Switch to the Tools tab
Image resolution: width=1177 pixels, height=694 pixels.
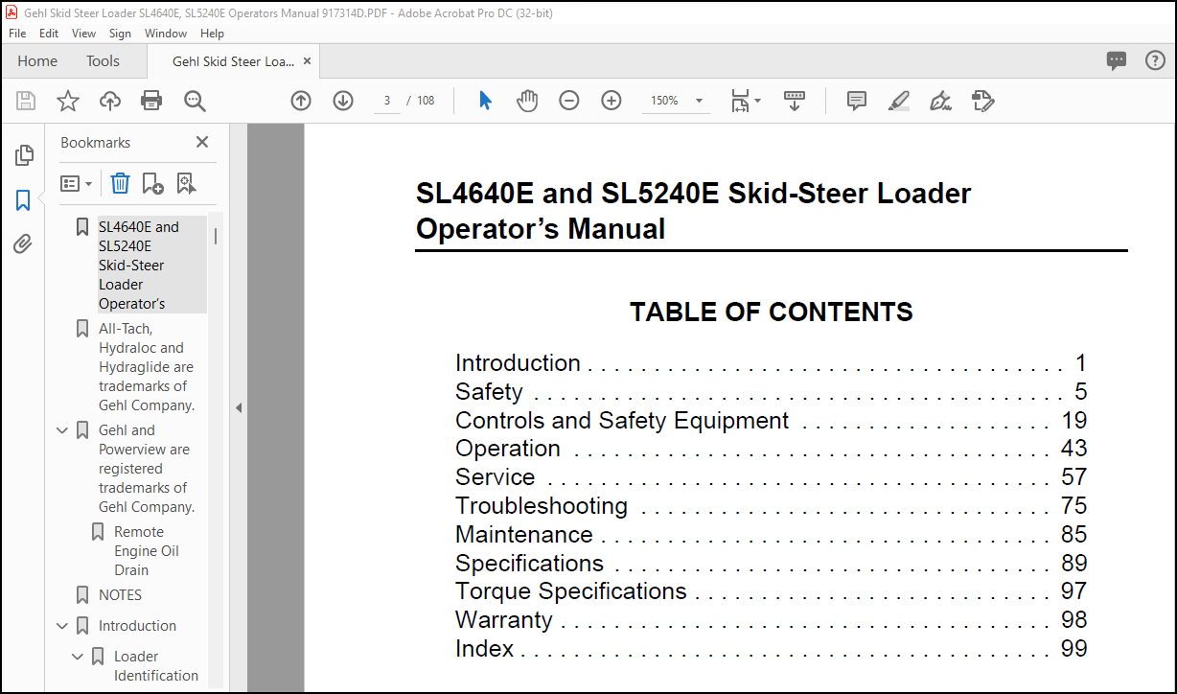[103, 61]
